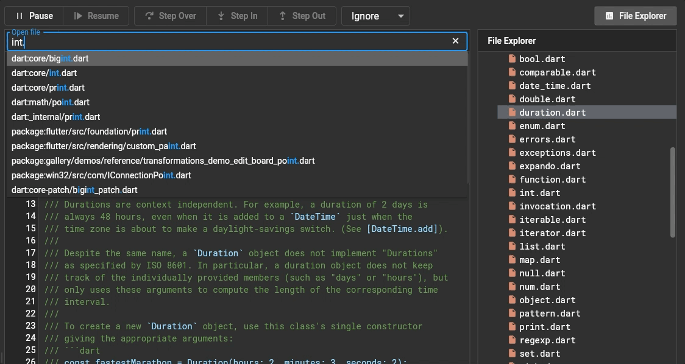685x364 pixels.
Task: Click file icon beside invocation.dart
Action: (512, 206)
